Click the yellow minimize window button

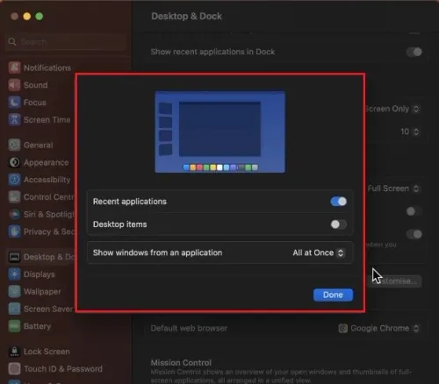[27, 17]
